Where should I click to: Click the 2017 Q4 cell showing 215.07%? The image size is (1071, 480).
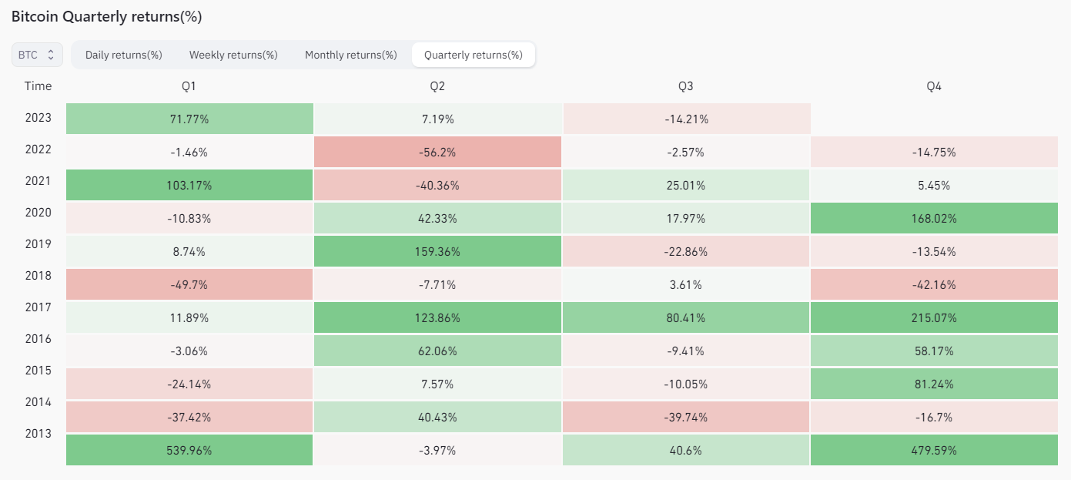coord(934,317)
